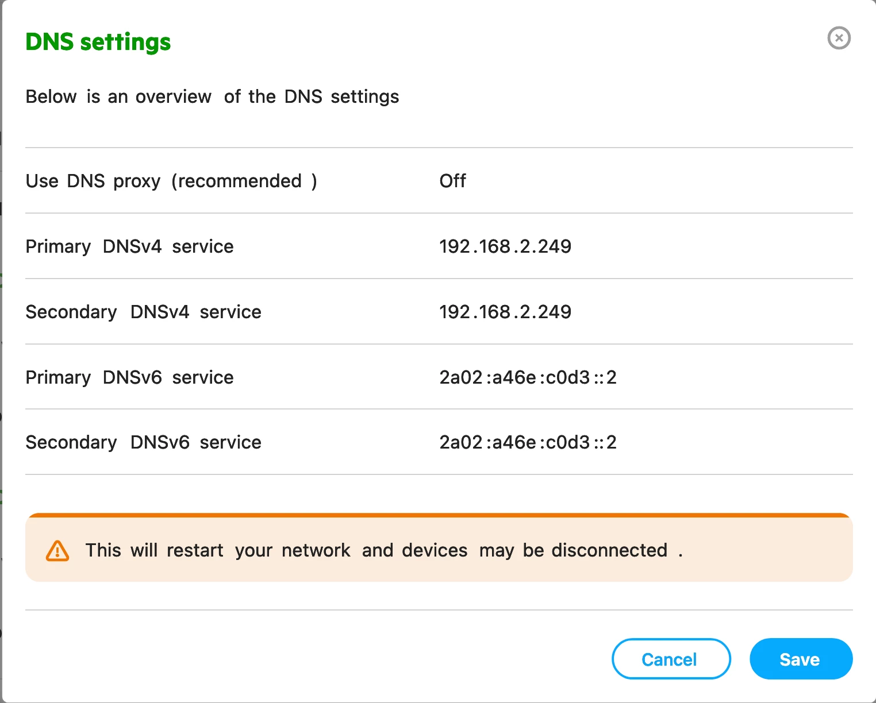Viewport: 876px width, 703px height.
Task: Click the Primary DNSv6 service label
Action: click(130, 377)
